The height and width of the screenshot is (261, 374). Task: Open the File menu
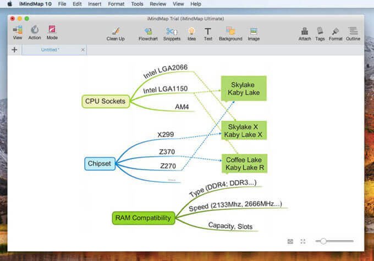(62, 4)
